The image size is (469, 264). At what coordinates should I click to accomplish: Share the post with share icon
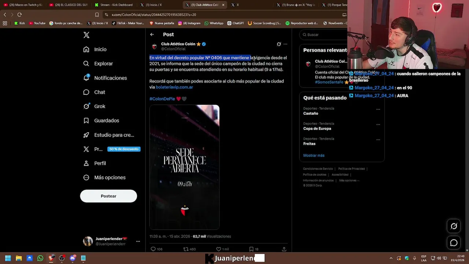pos(284,249)
